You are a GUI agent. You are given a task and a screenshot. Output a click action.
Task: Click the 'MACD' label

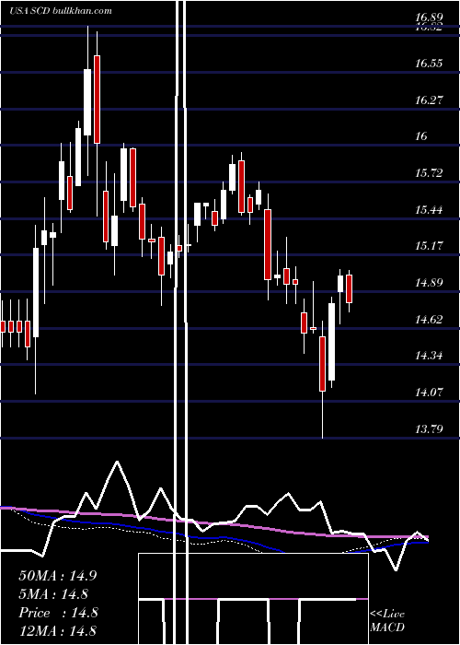[387, 627]
